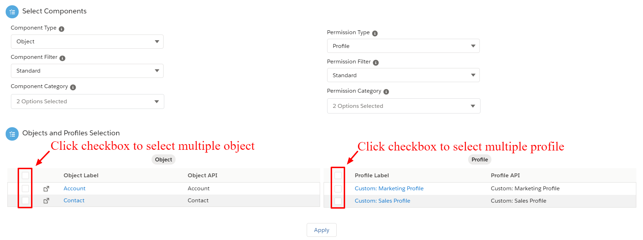The width and height of the screenshot is (643, 240).
Task: Click the Select Components section icon
Action: [12, 12]
